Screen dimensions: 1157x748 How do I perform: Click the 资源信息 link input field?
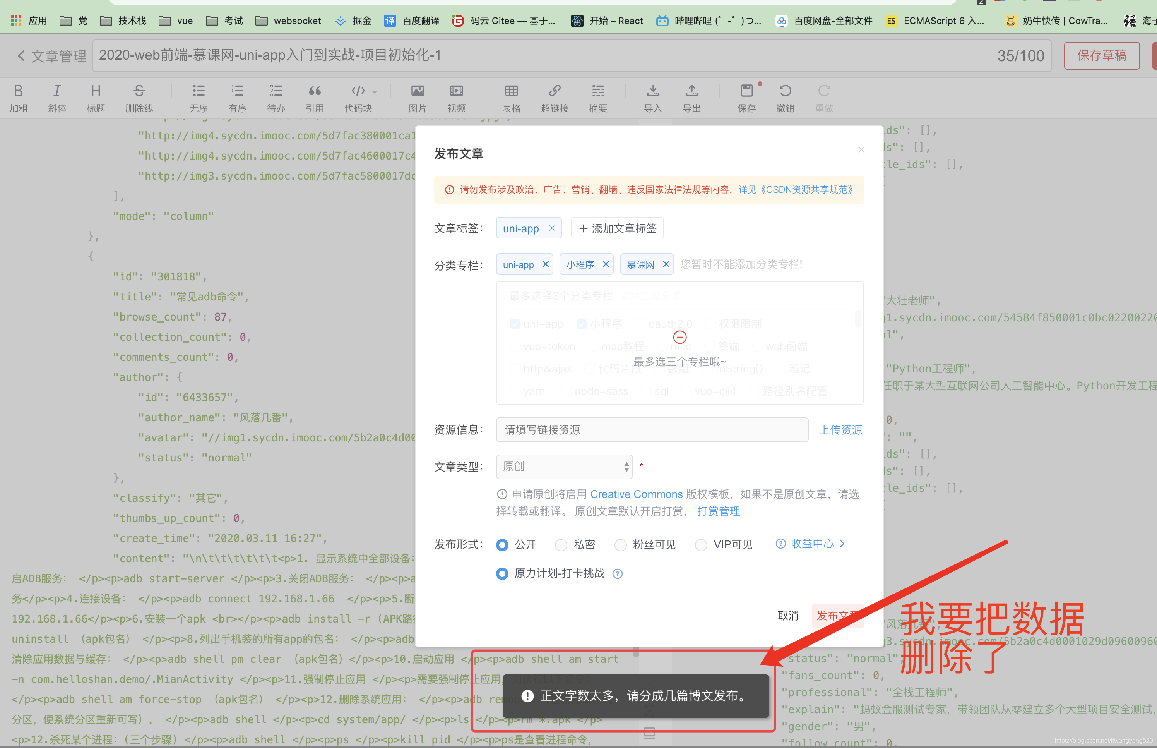652,430
